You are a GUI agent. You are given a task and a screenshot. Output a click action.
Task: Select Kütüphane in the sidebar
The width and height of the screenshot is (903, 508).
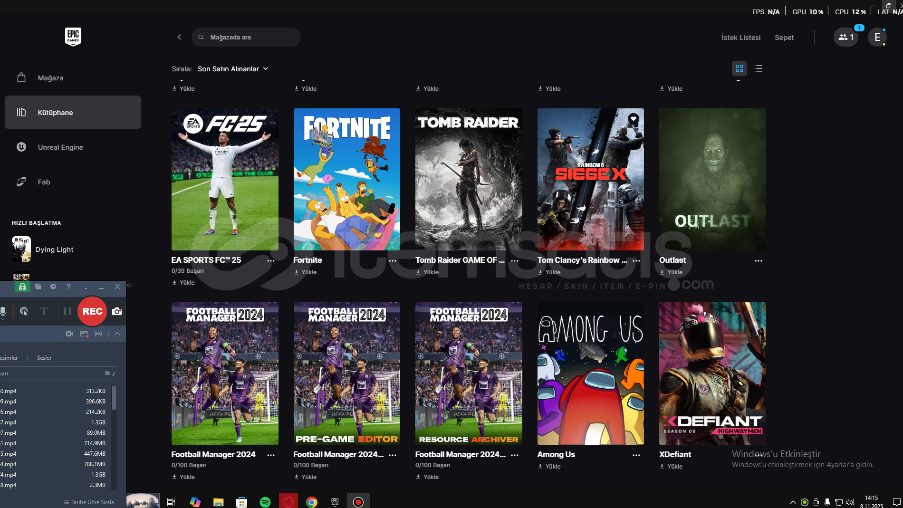pyautogui.click(x=73, y=112)
